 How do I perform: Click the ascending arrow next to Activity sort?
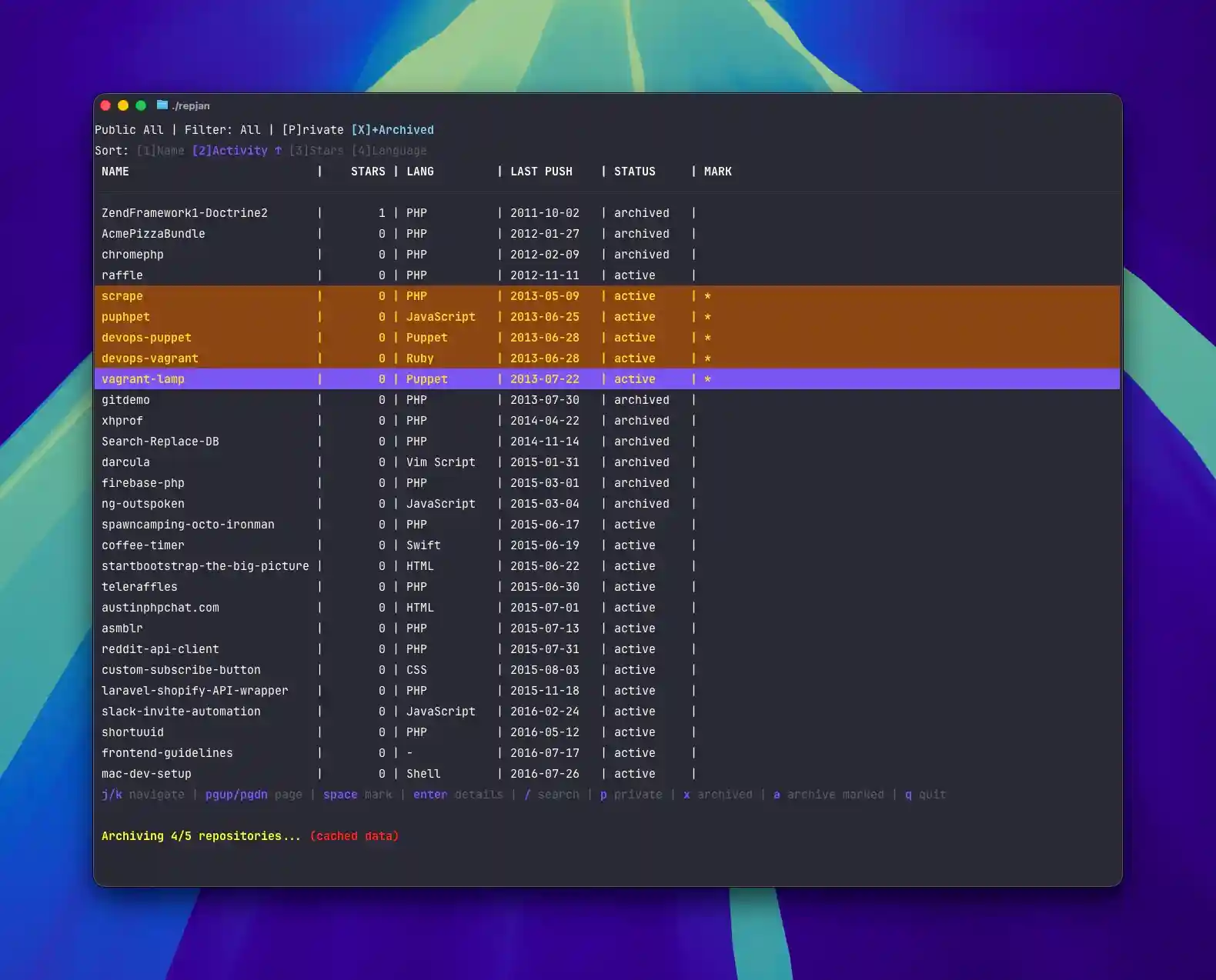tap(278, 151)
